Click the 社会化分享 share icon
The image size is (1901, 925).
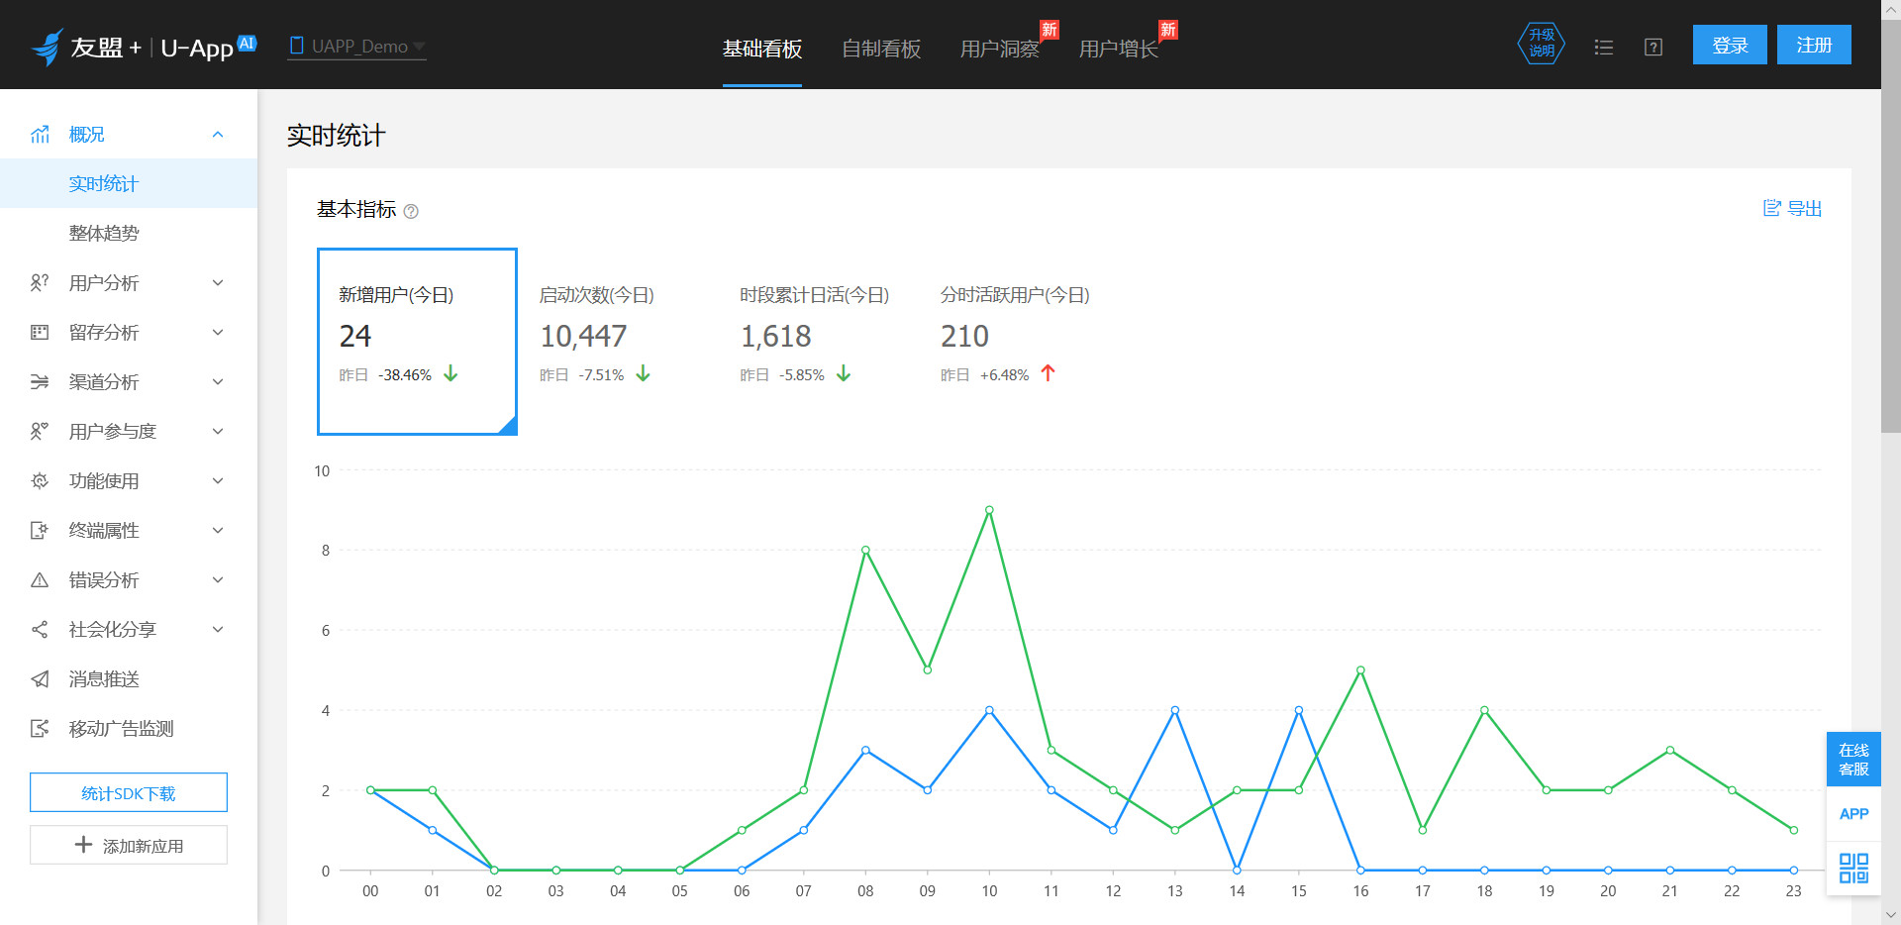click(x=40, y=629)
